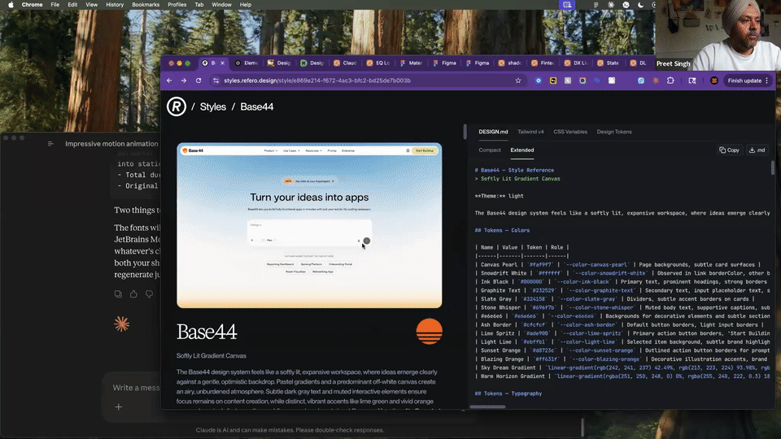
Task: Click the large 'Base44' heading
Action: coord(207,332)
